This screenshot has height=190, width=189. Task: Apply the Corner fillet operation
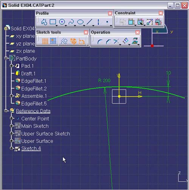(x=100, y=41)
